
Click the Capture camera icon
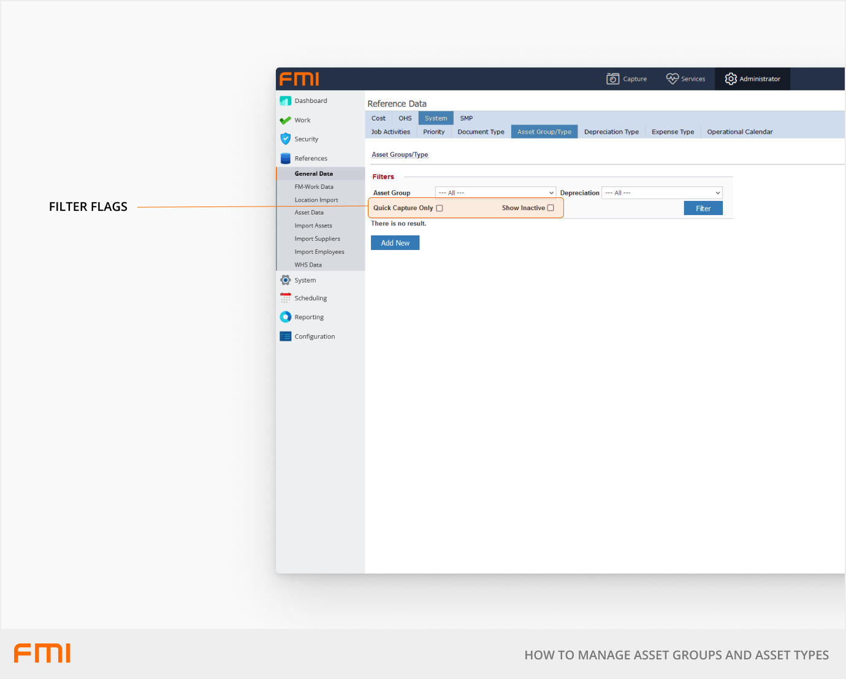(x=612, y=79)
